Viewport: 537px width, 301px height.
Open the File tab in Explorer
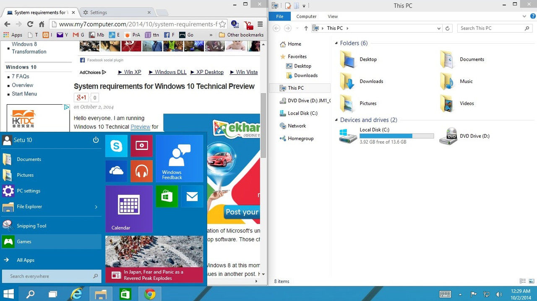pyautogui.click(x=279, y=16)
